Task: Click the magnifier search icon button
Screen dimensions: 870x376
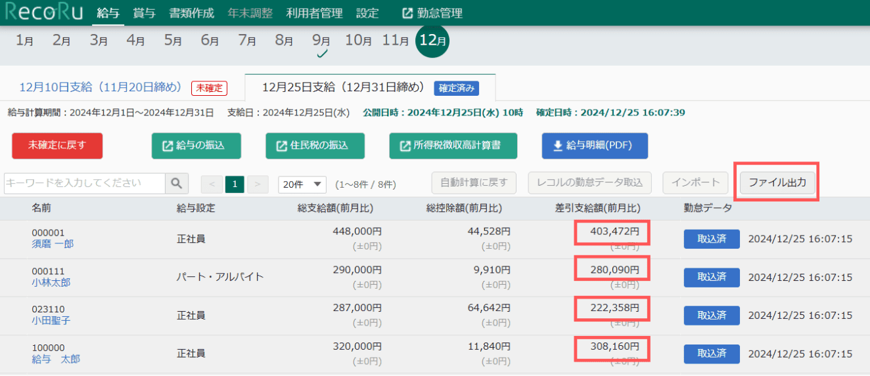Action: 176,184
